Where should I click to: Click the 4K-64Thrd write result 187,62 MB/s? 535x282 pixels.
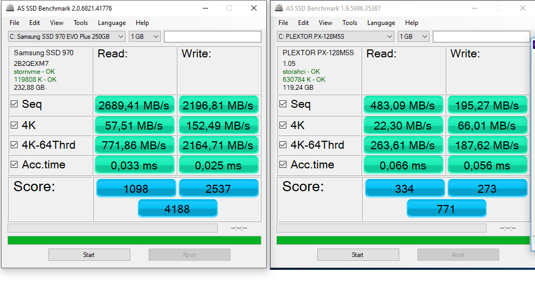(488, 145)
